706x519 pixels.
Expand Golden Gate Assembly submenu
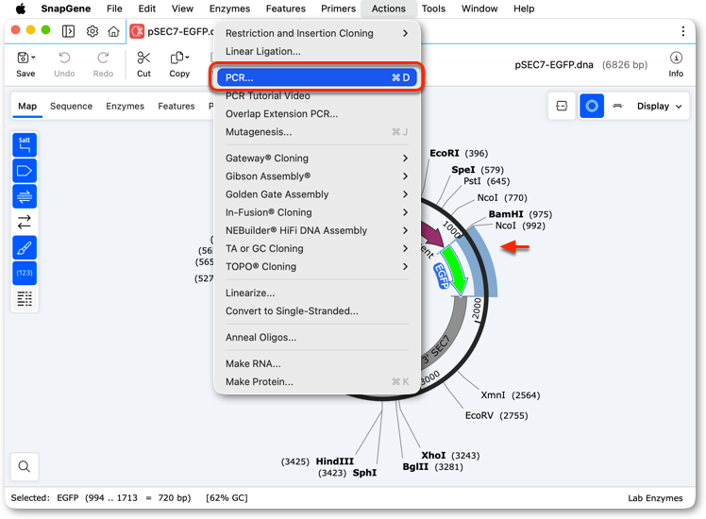point(317,194)
